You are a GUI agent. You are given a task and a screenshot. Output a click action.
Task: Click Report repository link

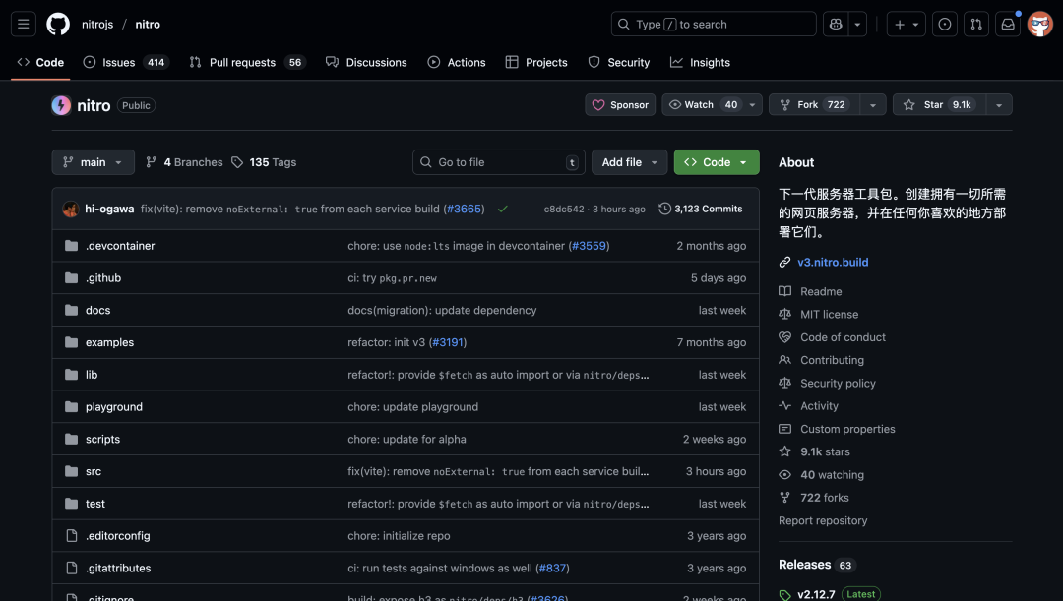click(x=823, y=521)
